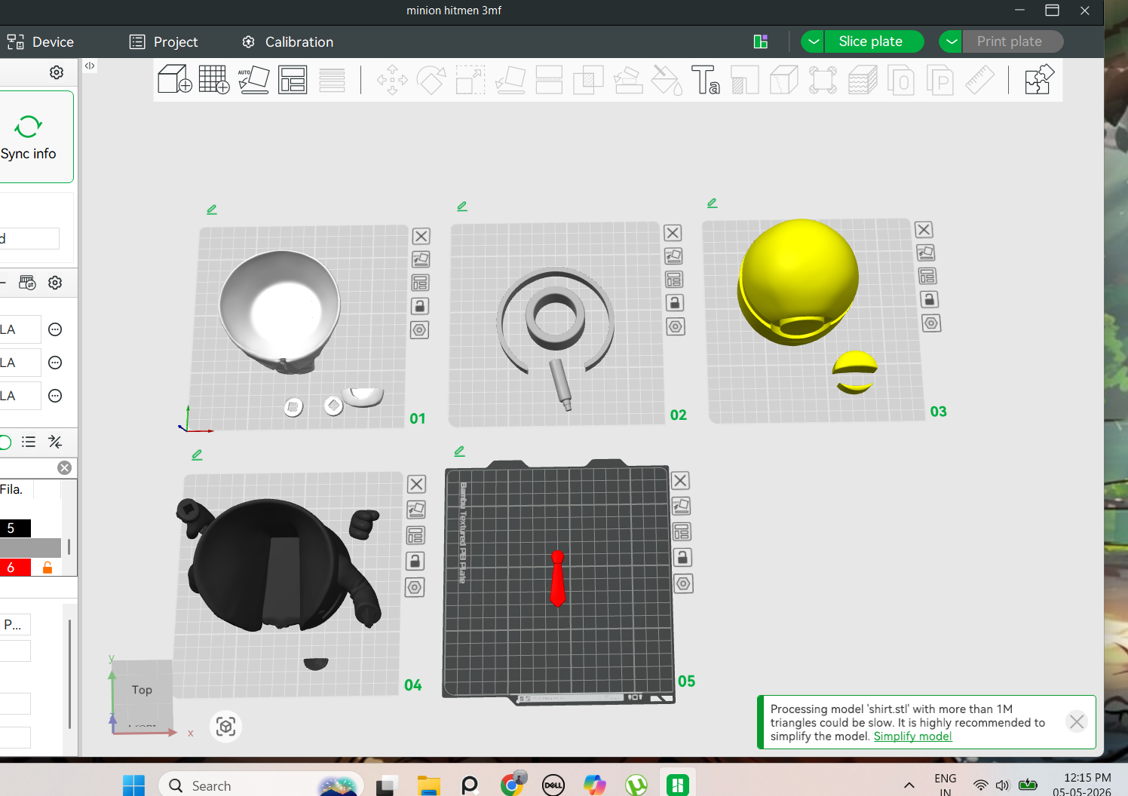Clear the sidebar search with the X
The width and height of the screenshot is (1128, 796).
[x=65, y=468]
